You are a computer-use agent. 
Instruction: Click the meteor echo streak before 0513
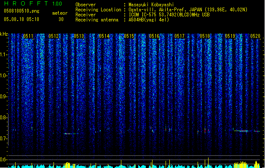coord(71,134)
